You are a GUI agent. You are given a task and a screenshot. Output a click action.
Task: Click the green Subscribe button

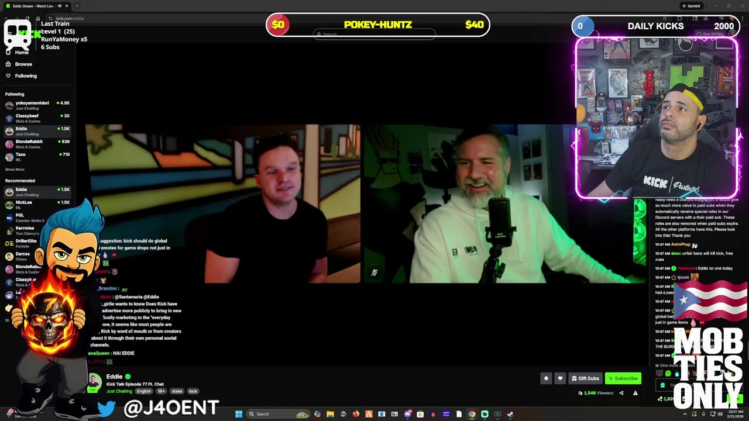tap(623, 378)
